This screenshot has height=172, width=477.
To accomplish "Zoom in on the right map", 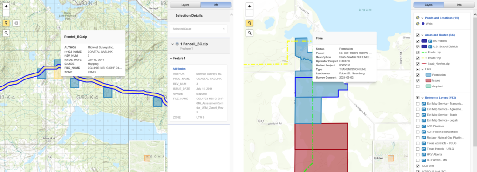I will [x=250, y=6].
